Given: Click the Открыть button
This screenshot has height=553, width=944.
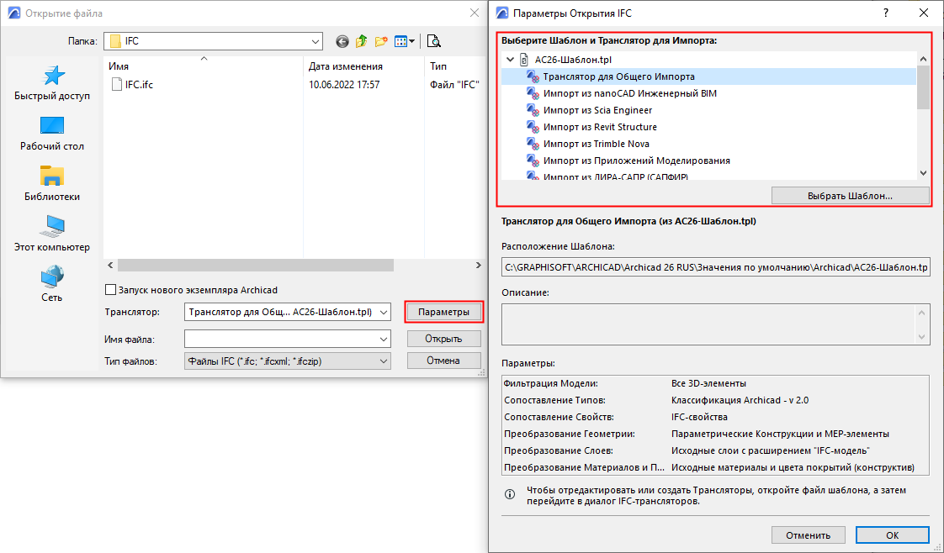Looking at the screenshot, I should pyautogui.click(x=444, y=339).
